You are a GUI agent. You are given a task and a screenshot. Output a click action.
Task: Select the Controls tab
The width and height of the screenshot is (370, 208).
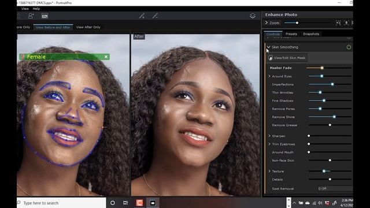[273, 34]
